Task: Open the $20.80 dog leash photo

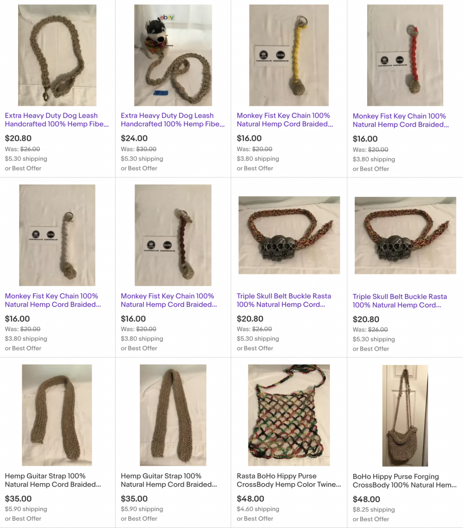Action: (x=57, y=55)
